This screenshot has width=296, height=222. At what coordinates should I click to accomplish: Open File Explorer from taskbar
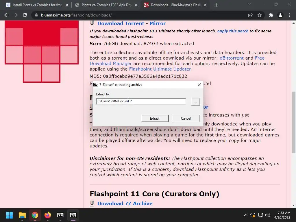click(22, 215)
